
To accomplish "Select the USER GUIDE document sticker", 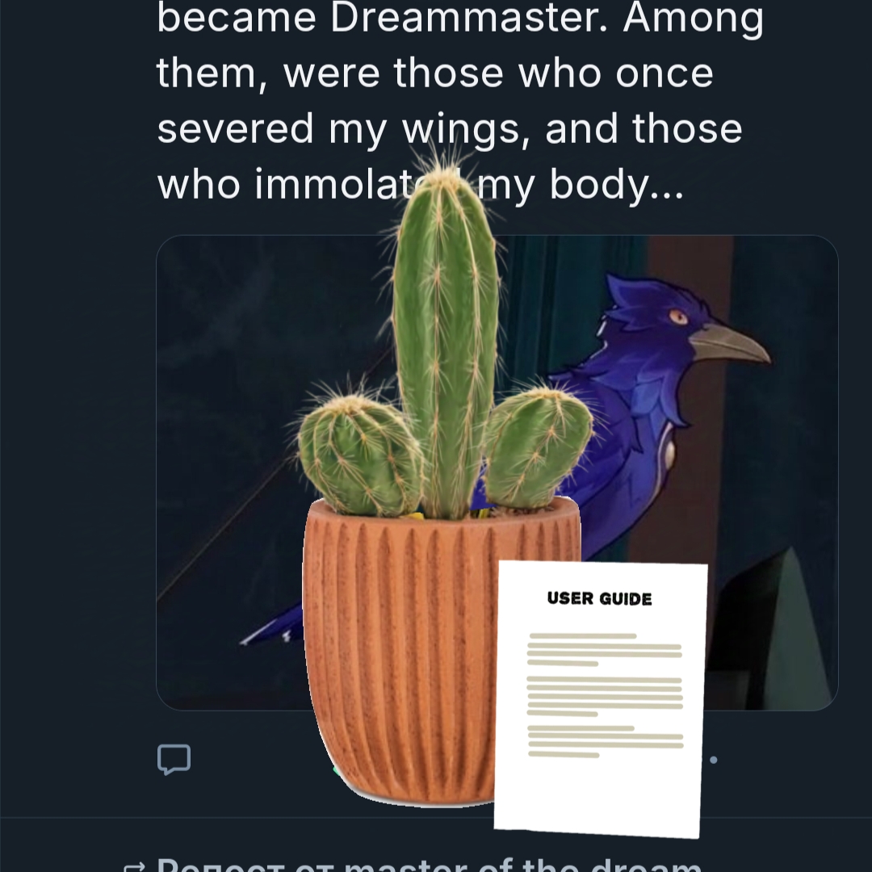I will 599,699.
